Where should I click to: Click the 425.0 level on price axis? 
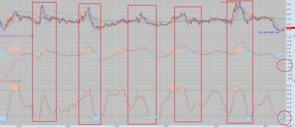(x=289, y=10)
